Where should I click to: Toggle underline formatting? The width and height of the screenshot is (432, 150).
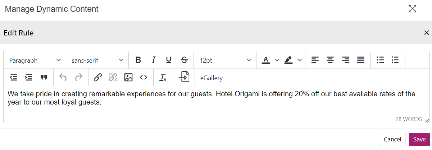click(x=169, y=60)
